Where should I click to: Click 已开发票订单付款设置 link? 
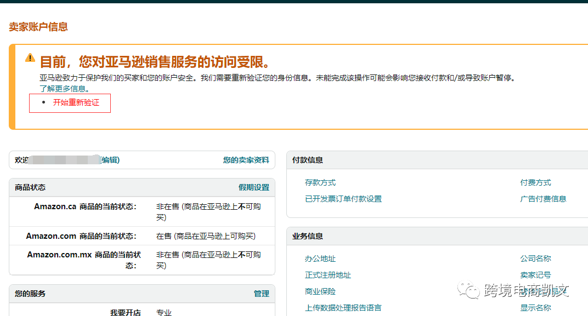pyautogui.click(x=343, y=199)
